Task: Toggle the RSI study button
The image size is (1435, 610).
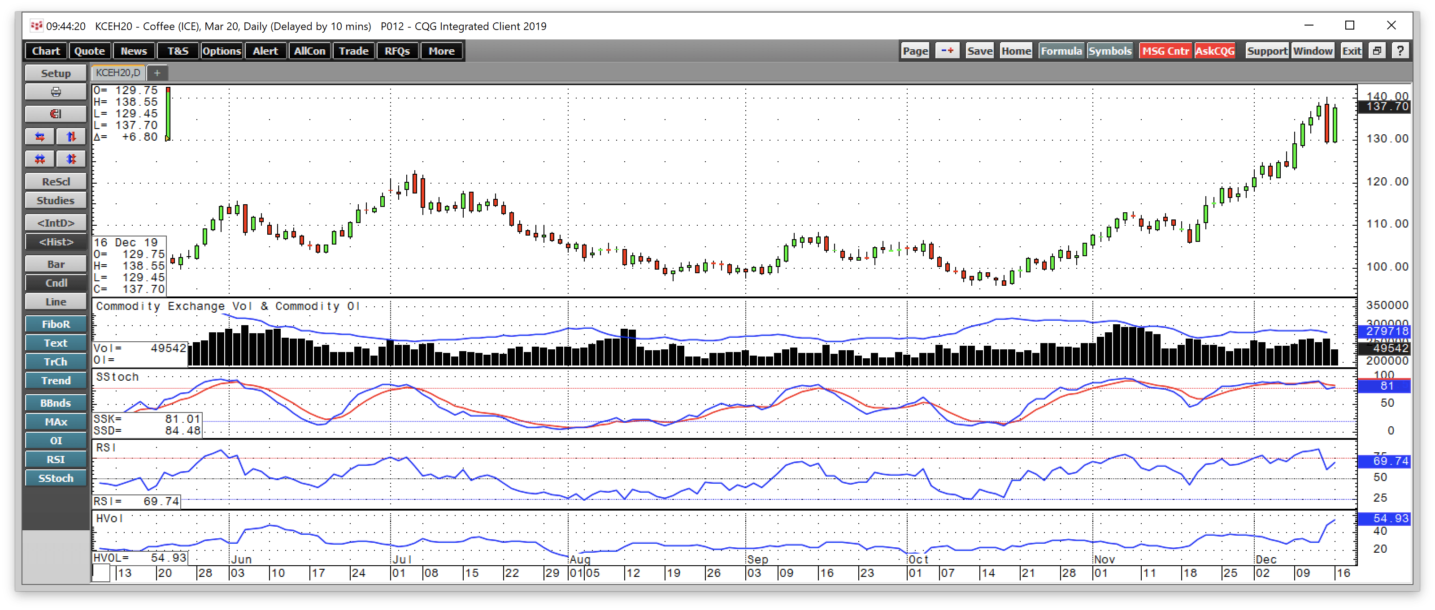Action: pos(56,459)
